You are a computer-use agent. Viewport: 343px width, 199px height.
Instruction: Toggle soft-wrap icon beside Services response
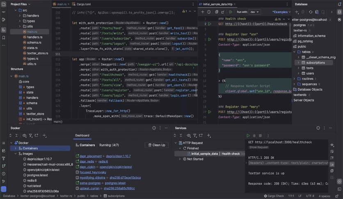coord(332,151)
